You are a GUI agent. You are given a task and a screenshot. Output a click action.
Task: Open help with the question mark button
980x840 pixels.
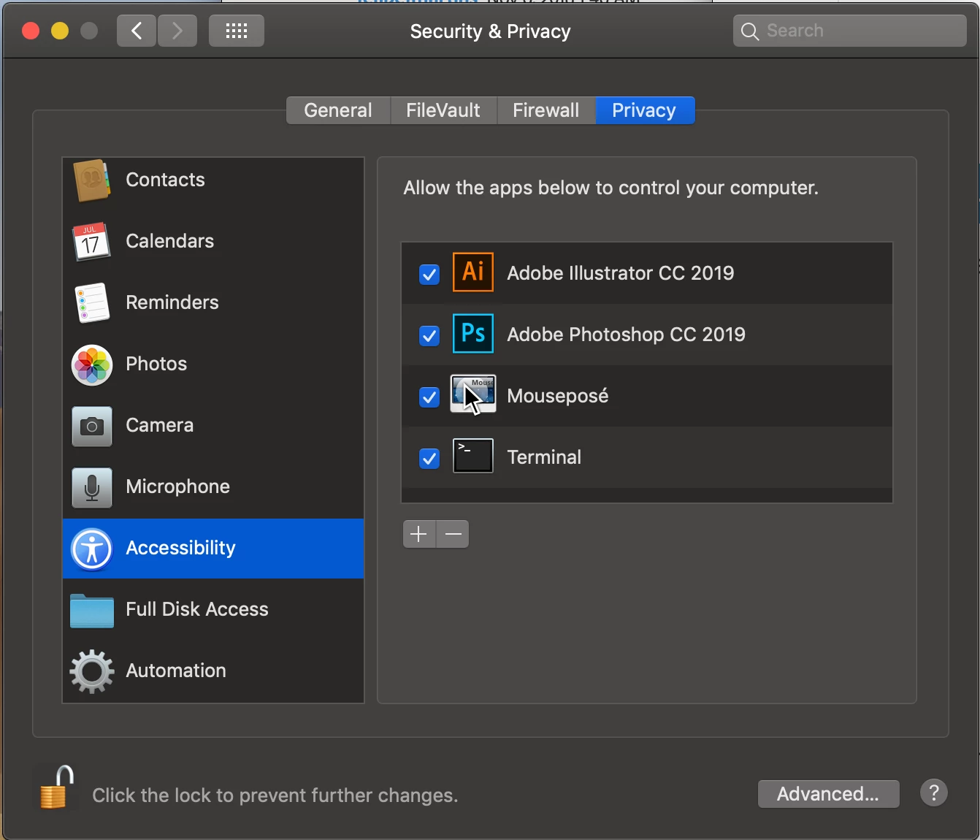click(934, 793)
